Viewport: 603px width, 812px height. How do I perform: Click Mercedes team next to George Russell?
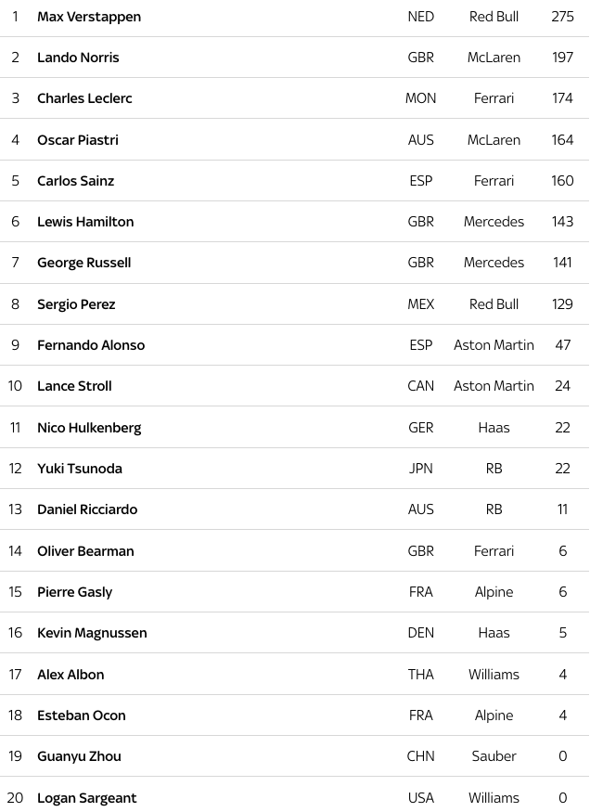(x=494, y=263)
